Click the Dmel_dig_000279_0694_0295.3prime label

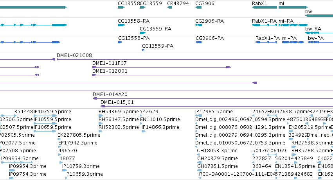(x=240, y=135)
